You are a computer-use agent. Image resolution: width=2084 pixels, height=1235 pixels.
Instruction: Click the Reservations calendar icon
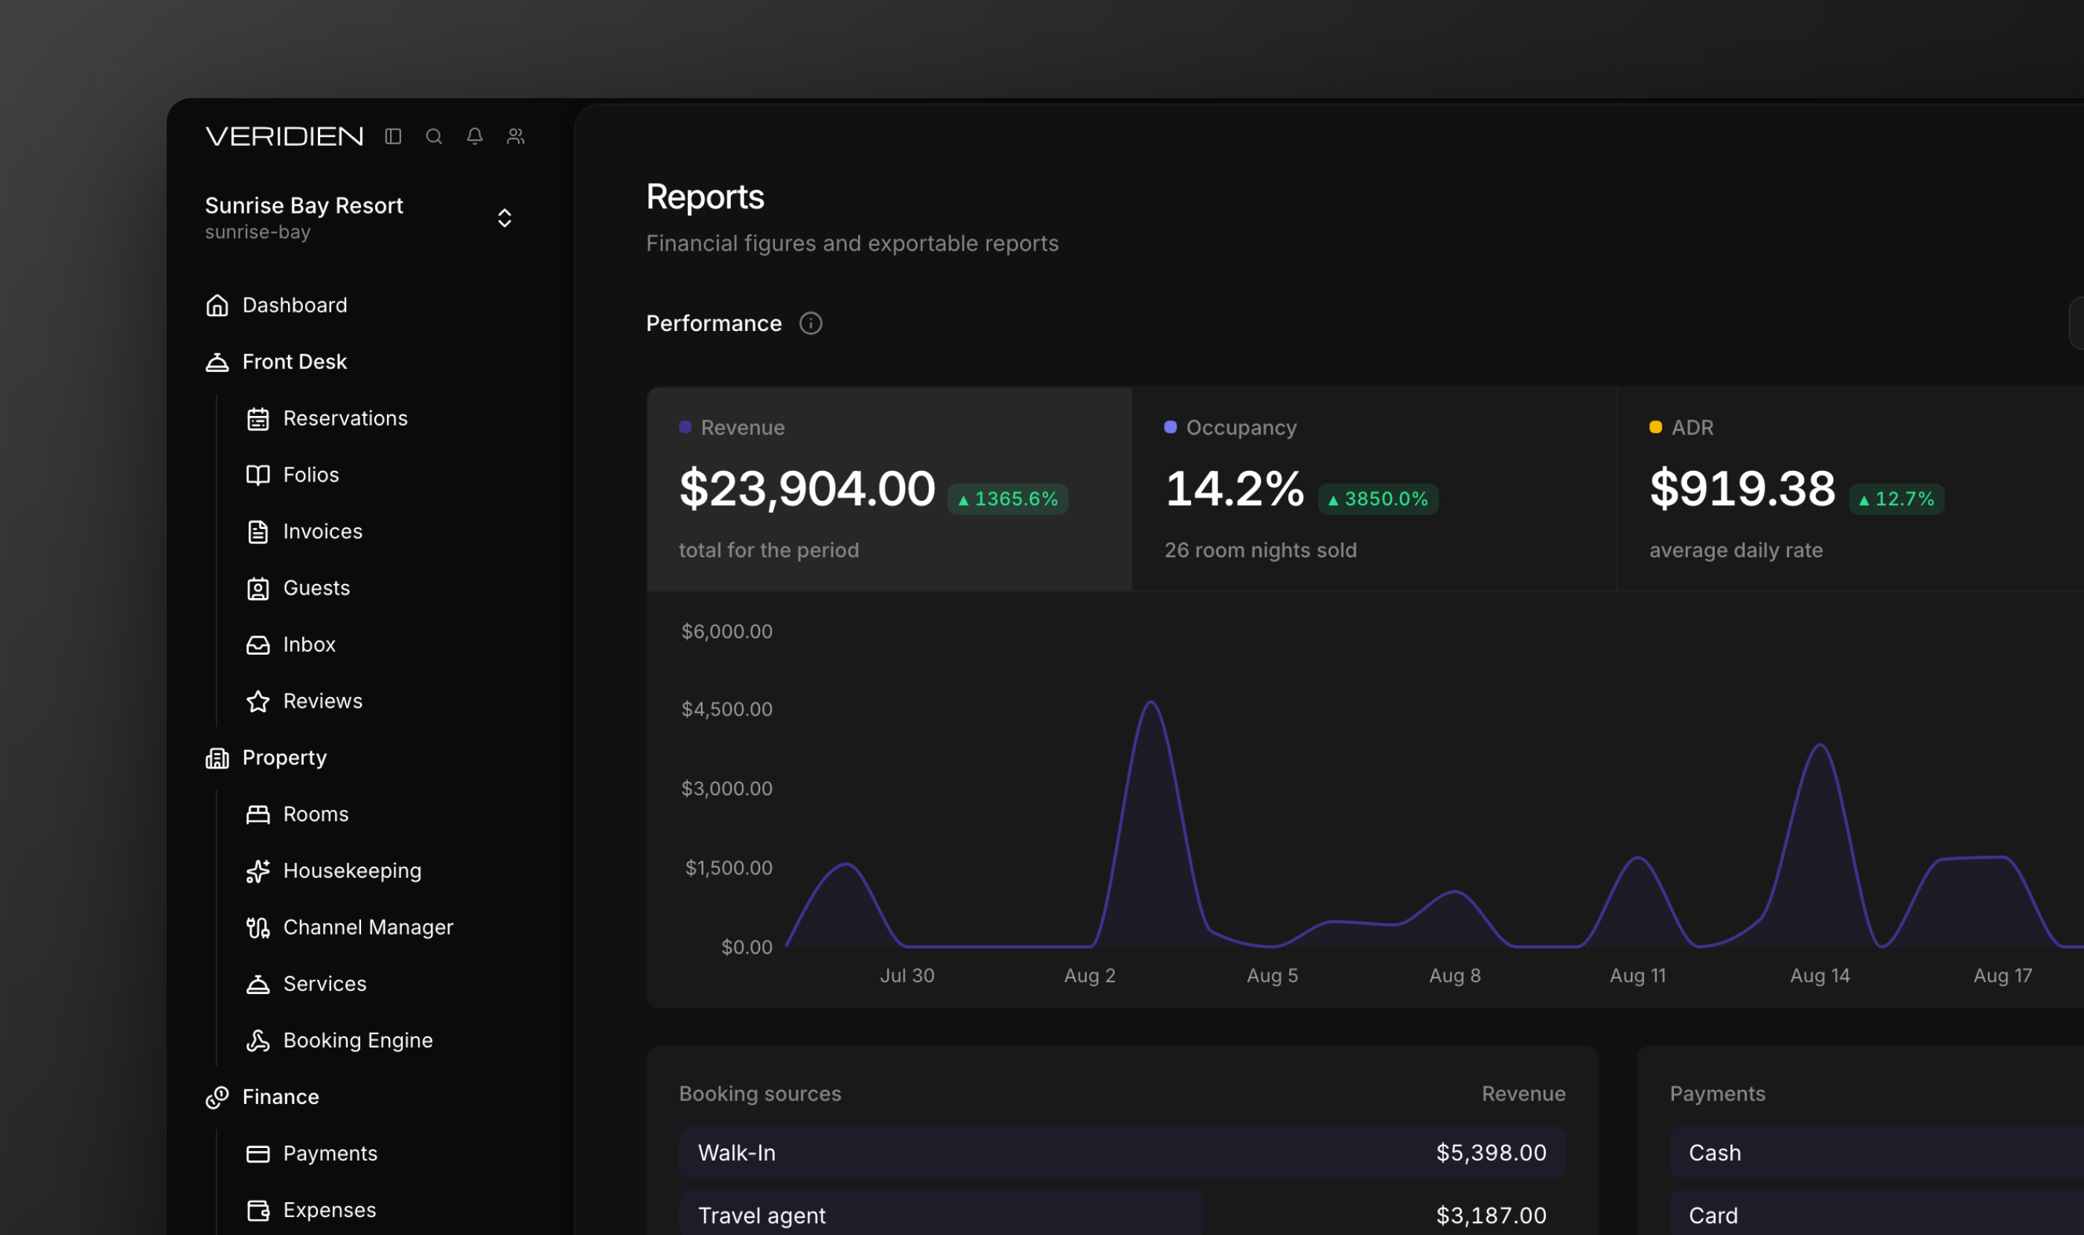tap(258, 419)
